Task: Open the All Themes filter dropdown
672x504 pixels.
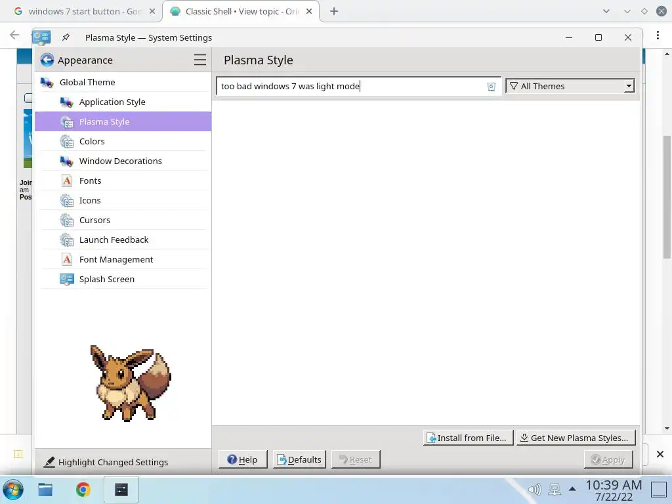Action: tap(570, 86)
